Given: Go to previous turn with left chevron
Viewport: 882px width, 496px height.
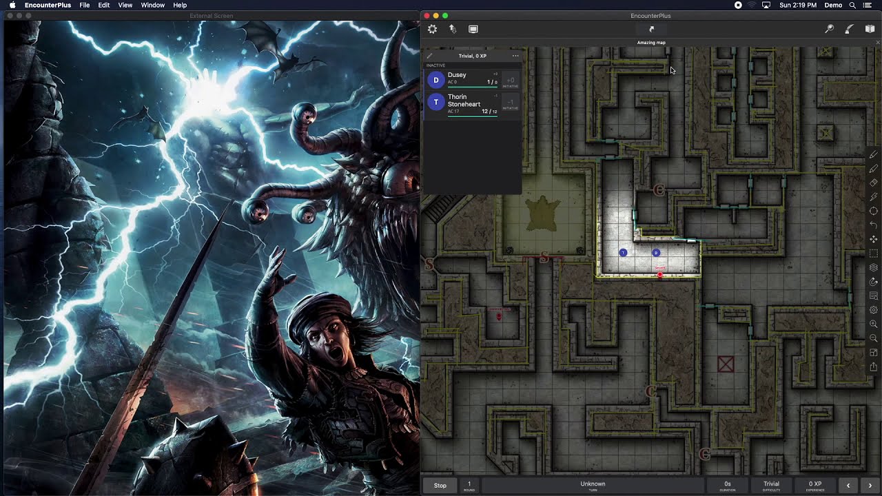Looking at the screenshot, I should pyautogui.click(x=848, y=486).
